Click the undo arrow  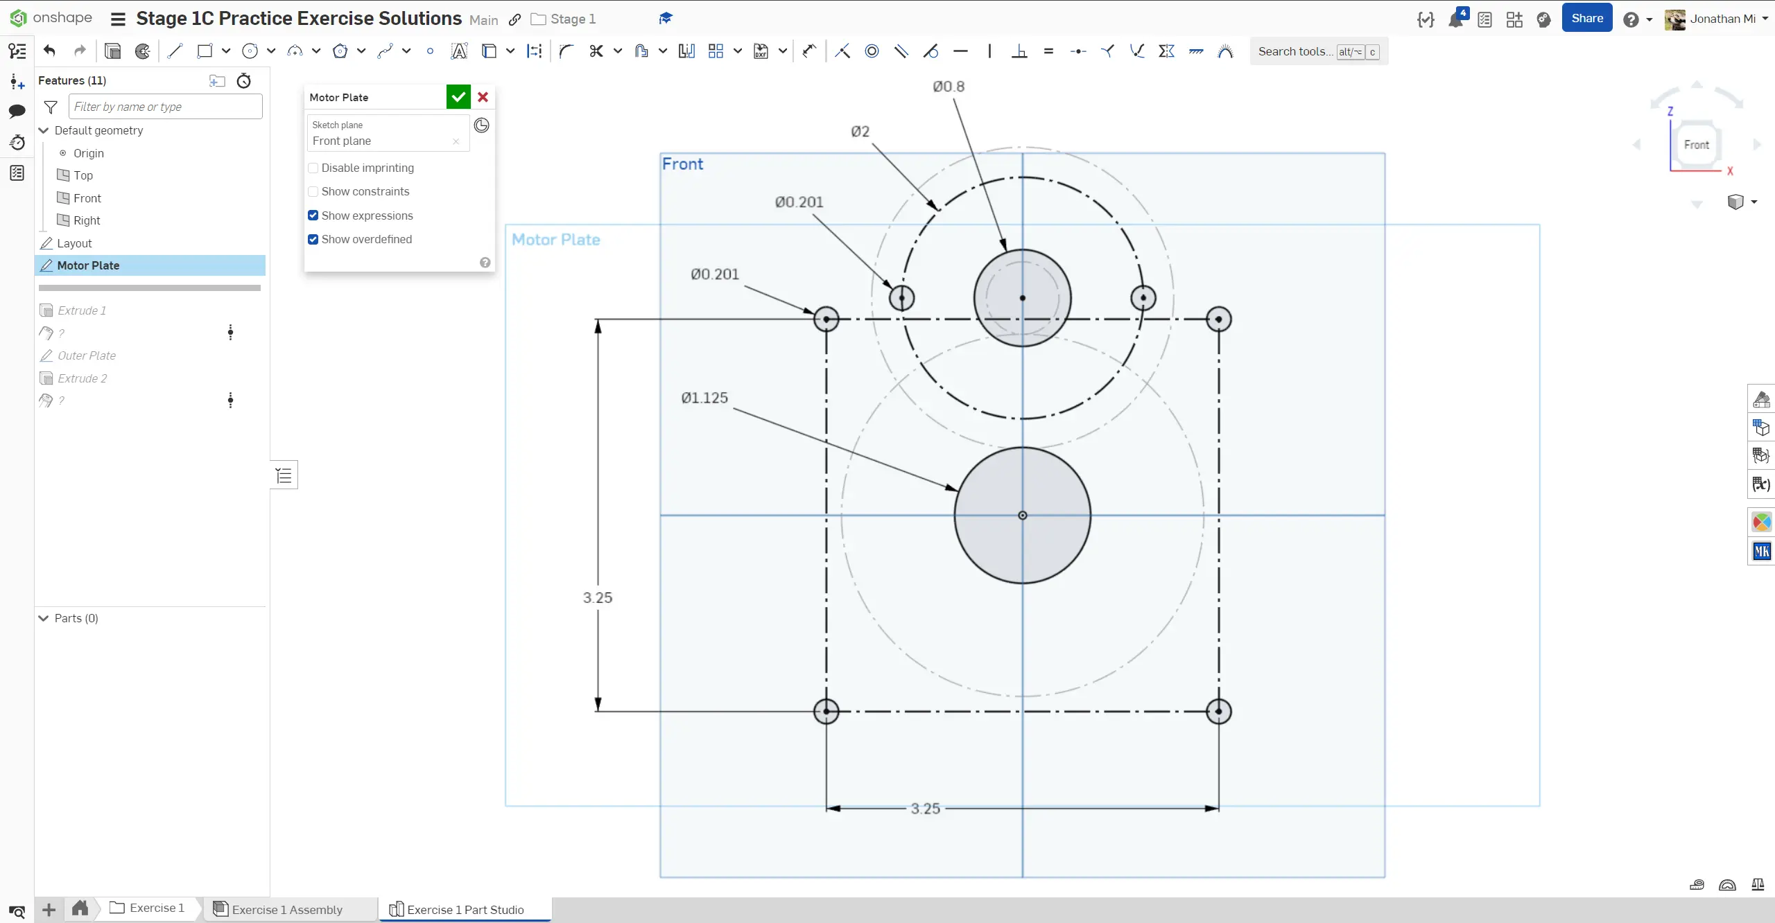(49, 51)
